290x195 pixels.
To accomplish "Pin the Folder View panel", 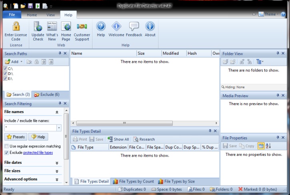I will [278, 53].
